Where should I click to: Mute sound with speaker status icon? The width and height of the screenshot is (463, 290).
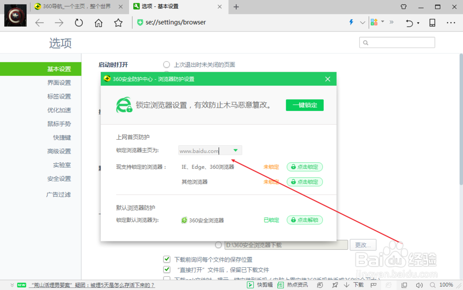[419, 285]
